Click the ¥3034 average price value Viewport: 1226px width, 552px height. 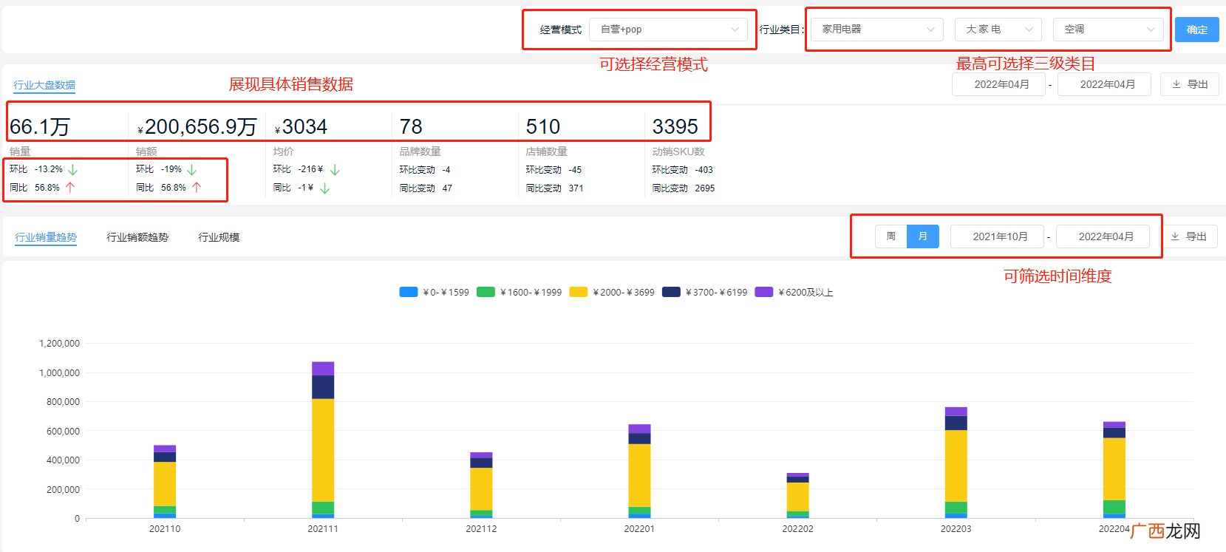click(301, 127)
